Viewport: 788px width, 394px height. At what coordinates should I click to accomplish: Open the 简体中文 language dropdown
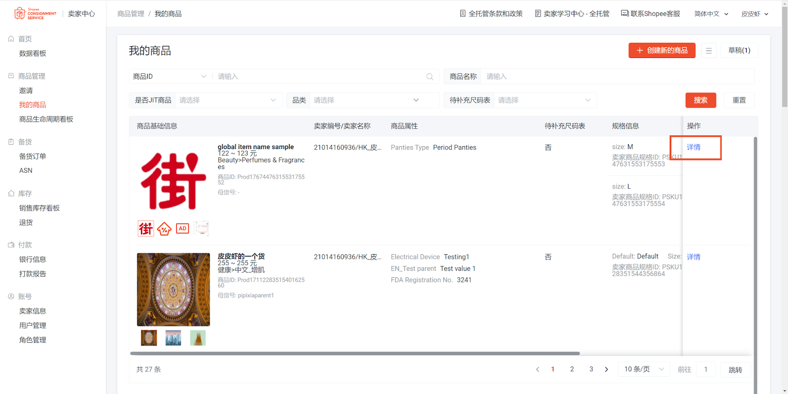point(711,14)
